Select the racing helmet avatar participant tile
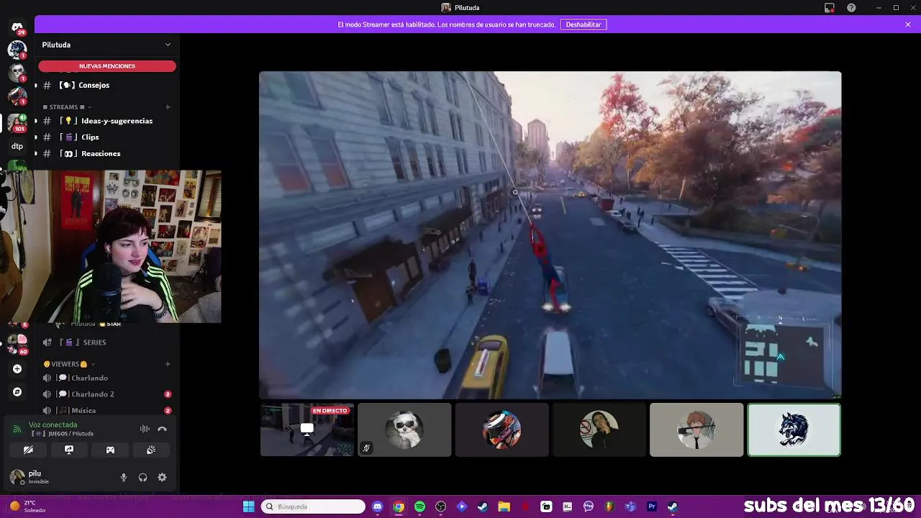Screen dimensions: 921x518 [x=502, y=430]
